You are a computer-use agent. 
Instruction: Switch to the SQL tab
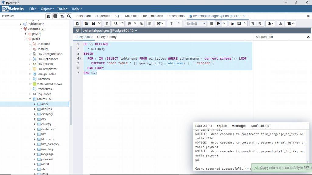click(x=117, y=16)
